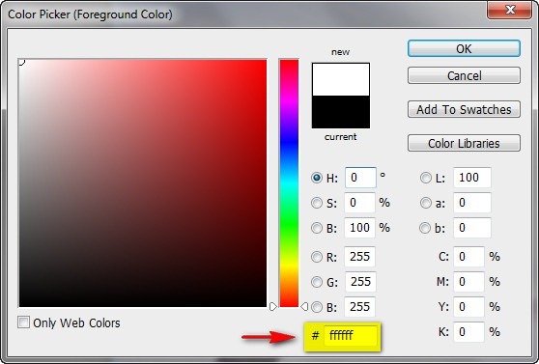The height and width of the screenshot is (364, 539).
Task: Enable the Only Web Colors checkbox
Action: (x=23, y=322)
